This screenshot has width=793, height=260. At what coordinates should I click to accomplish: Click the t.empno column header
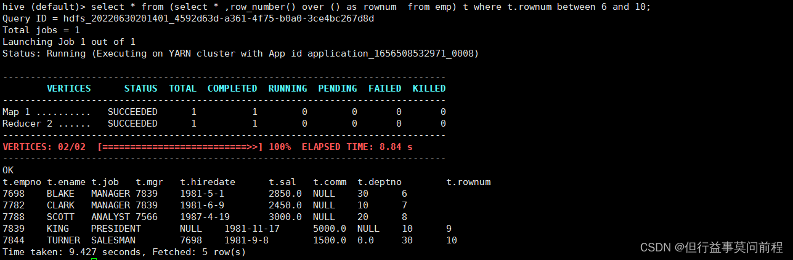pyautogui.click(x=22, y=182)
